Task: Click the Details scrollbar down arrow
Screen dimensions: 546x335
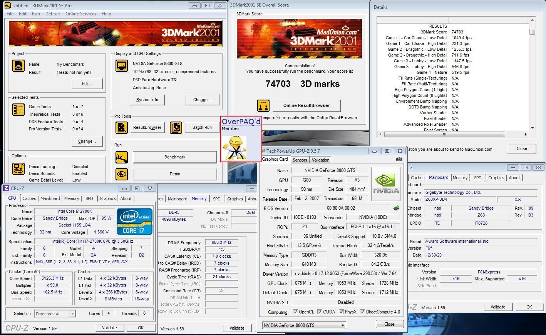Action: point(533,128)
